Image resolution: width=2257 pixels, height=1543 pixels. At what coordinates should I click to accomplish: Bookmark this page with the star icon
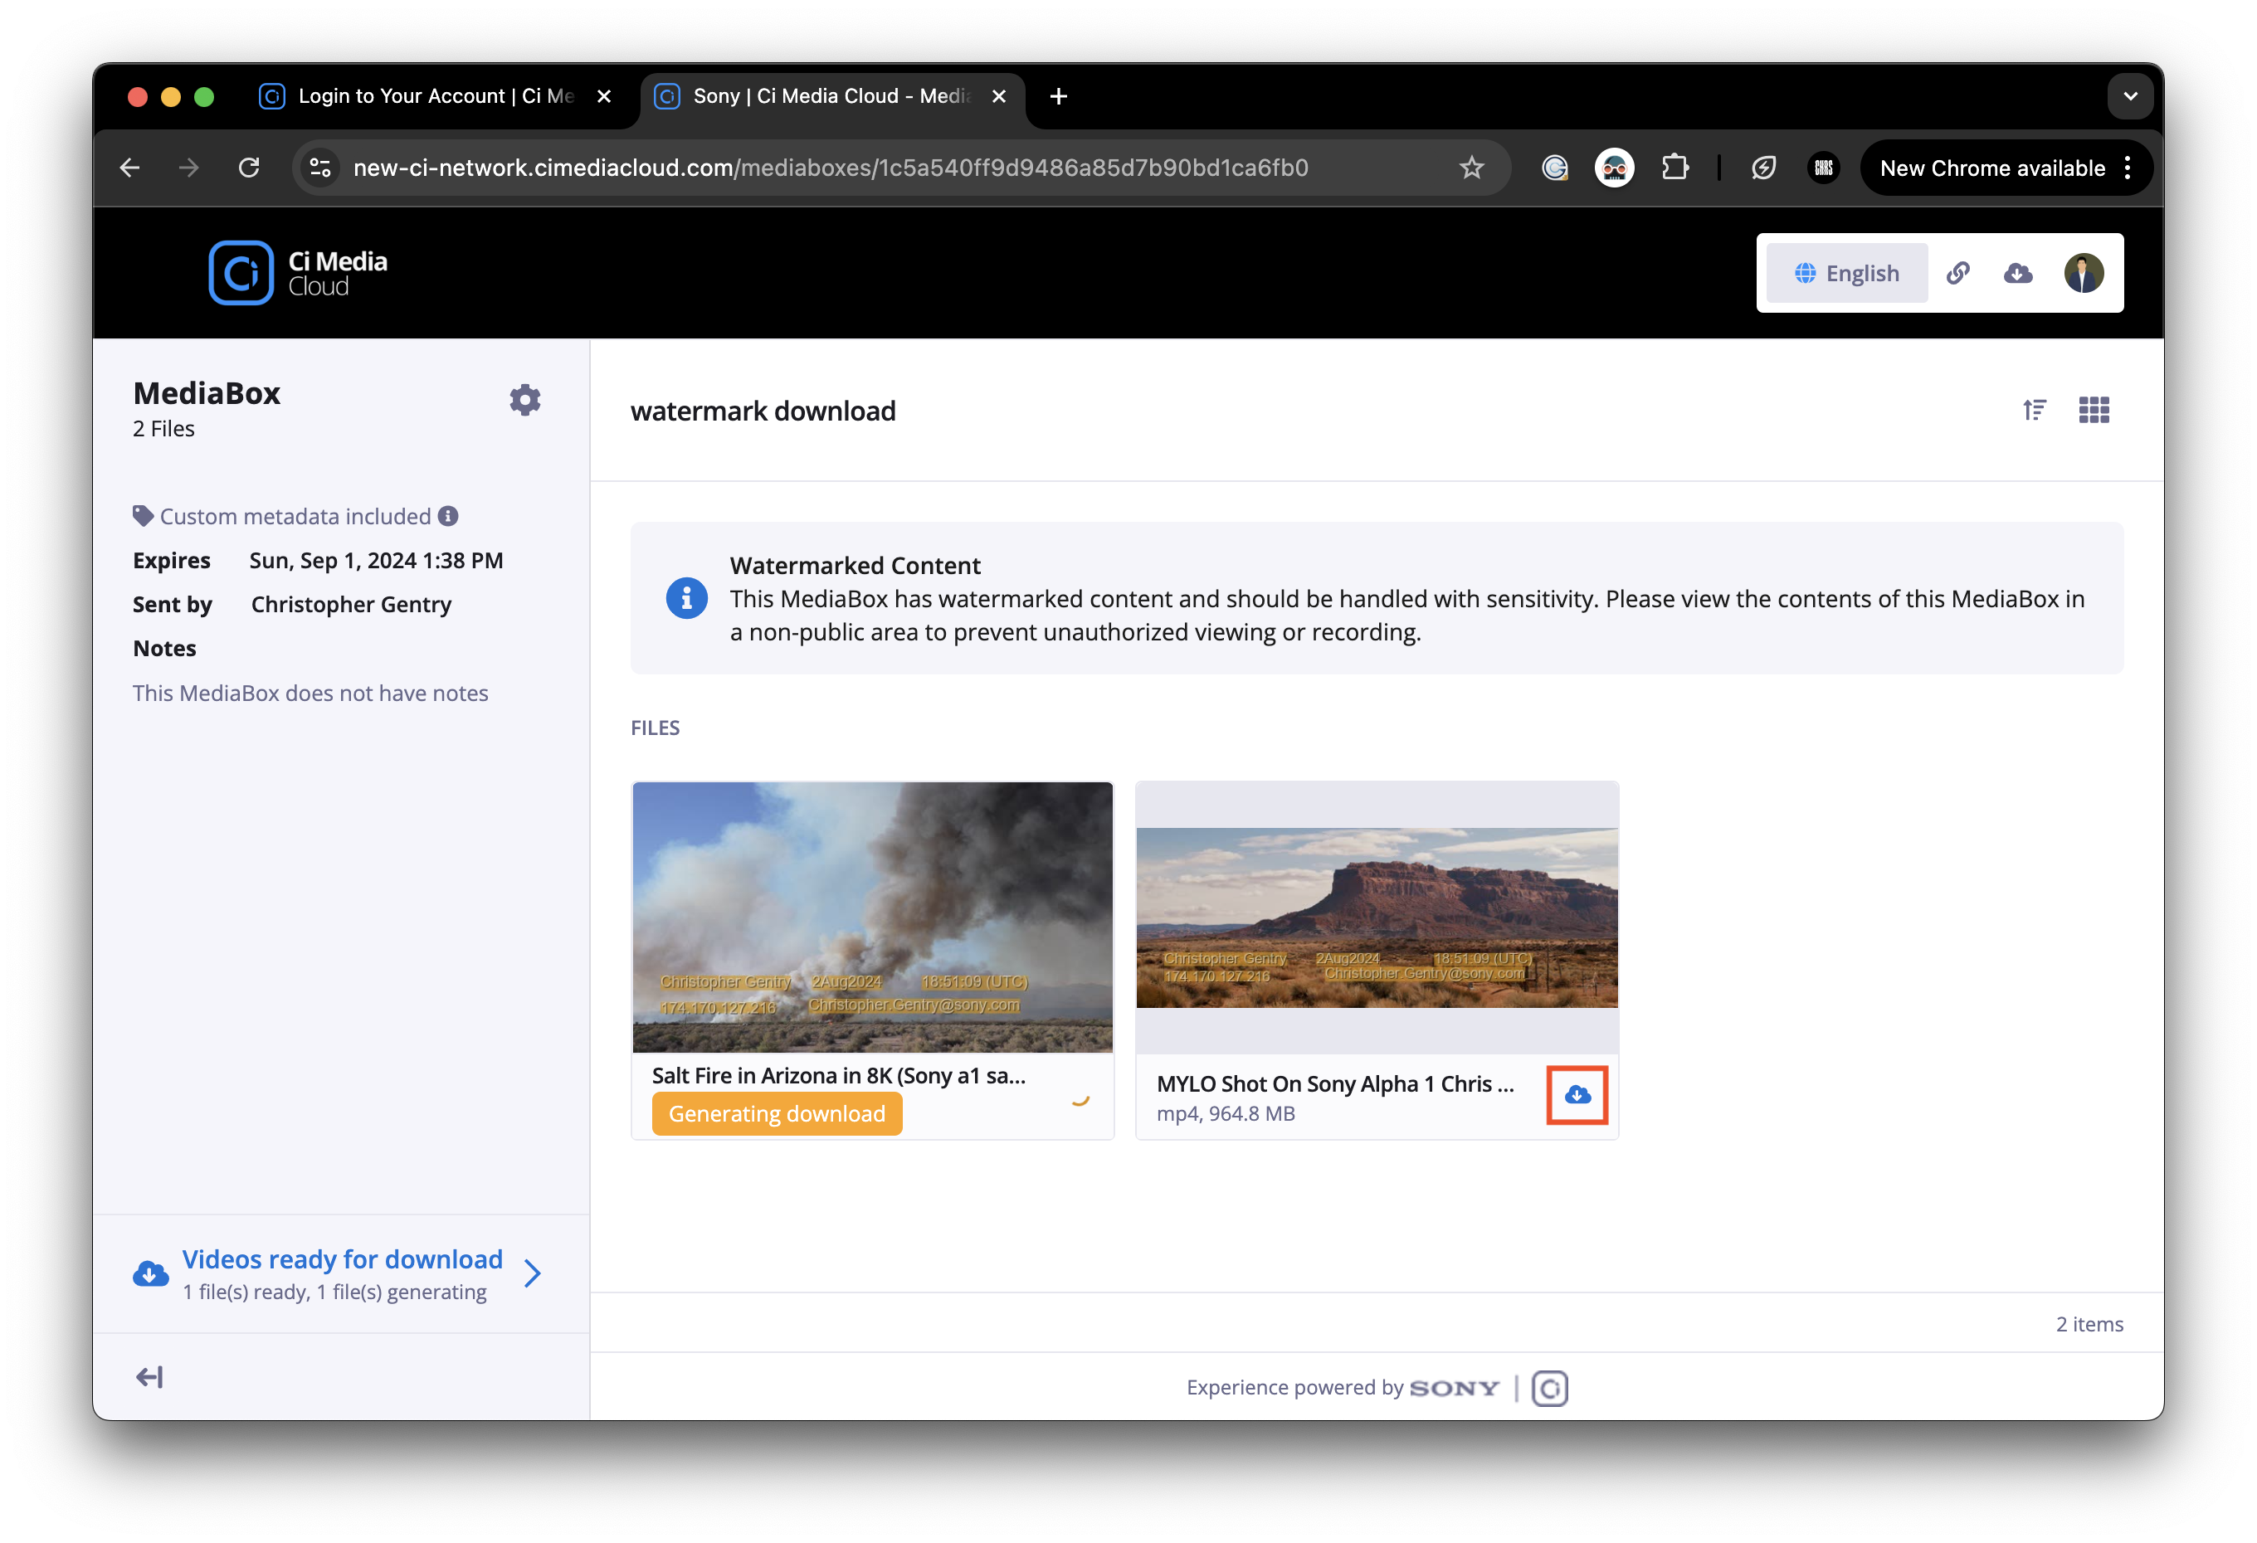point(1471,168)
